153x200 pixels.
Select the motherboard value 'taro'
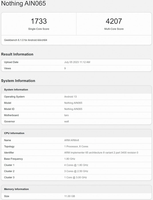pyautogui.click(x=67, y=115)
